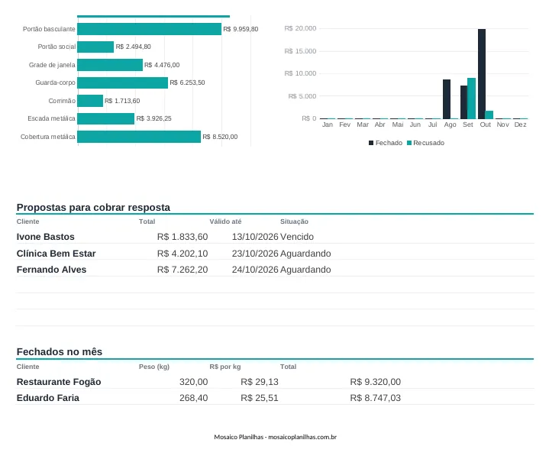Select the Restaurante Fogão client name

point(59,382)
